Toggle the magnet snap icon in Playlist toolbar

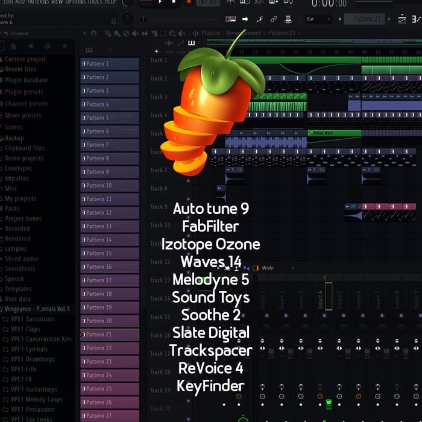pyautogui.click(x=93, y=34)
